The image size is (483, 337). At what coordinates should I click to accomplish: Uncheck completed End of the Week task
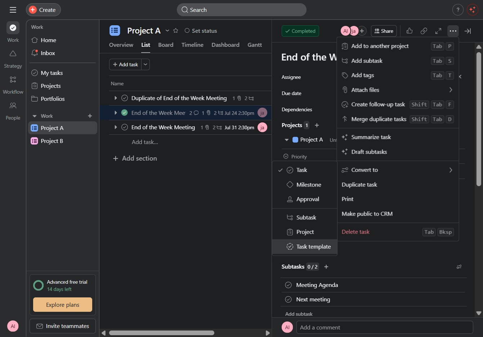125,113
